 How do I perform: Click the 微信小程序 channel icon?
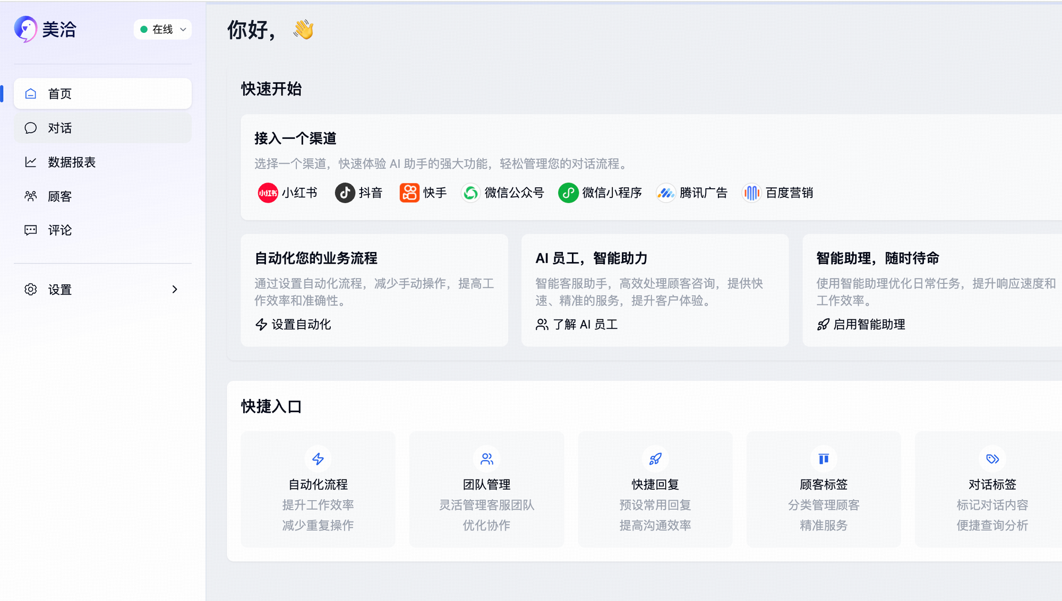pyautogui.click(x=568, y=193)
